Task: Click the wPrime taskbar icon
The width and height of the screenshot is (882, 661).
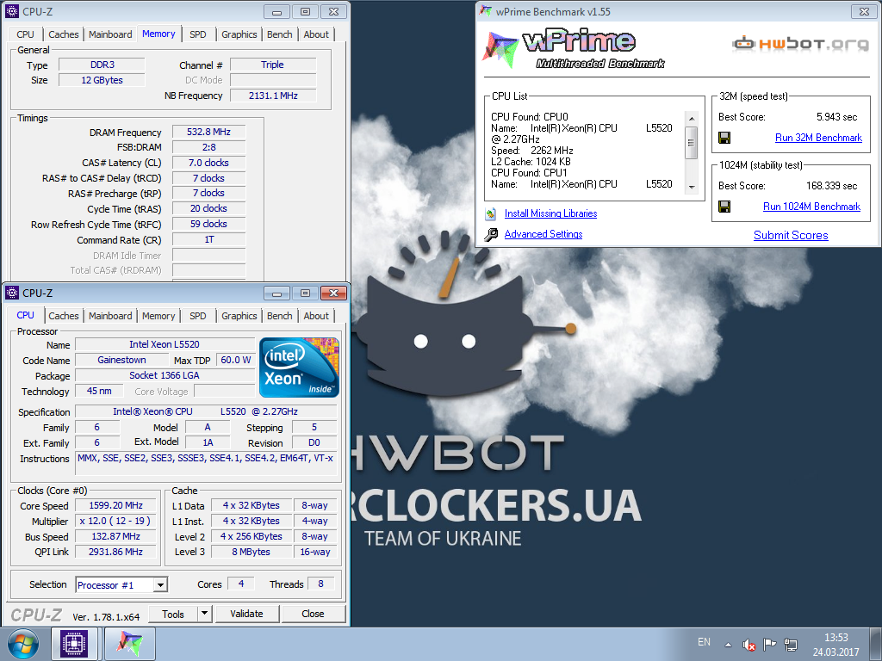Action: (130, 644)
